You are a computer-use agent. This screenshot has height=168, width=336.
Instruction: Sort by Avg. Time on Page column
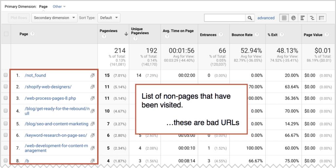tap(178, 31)
